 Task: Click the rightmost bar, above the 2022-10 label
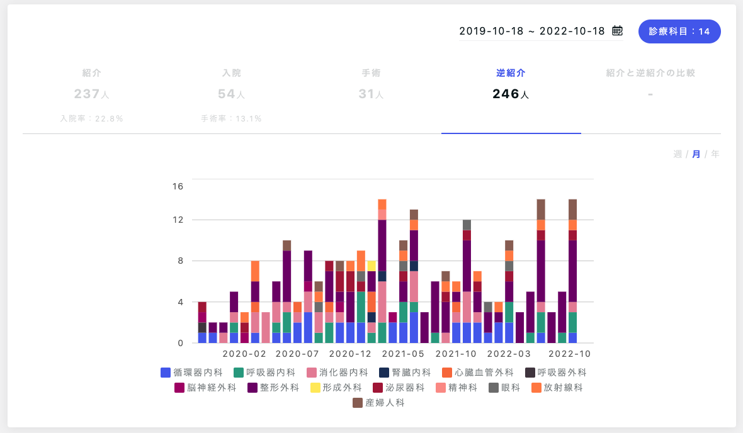(x=572, y=271)
